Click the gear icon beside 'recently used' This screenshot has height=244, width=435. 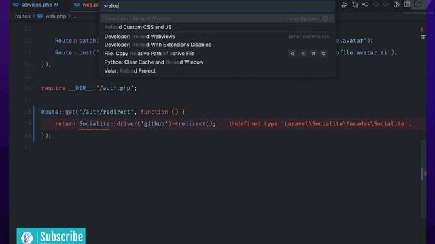pos(325,19)
